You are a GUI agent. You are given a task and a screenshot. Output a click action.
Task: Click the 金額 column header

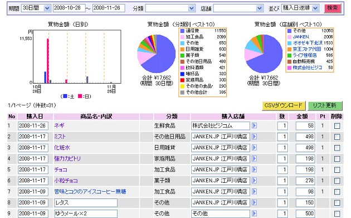(x=302, y=117)
